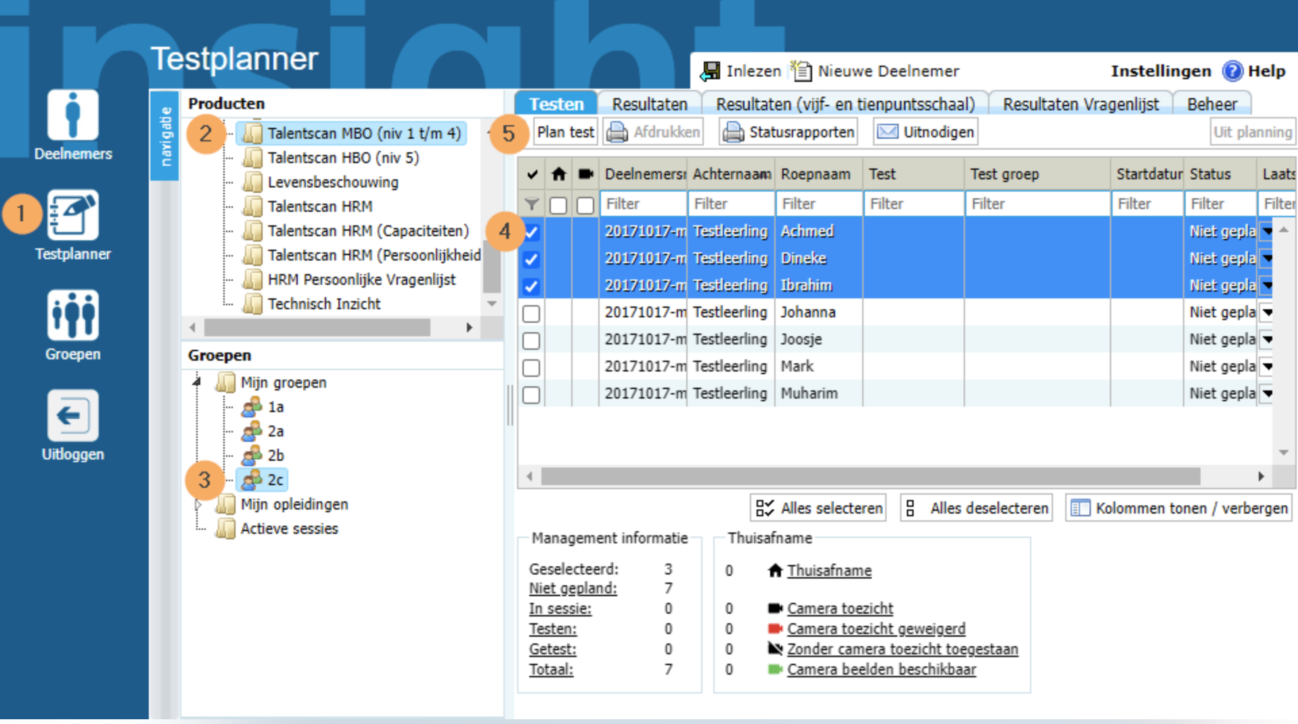Click the Alles deselecteren button
1298x724 pixels.
tap(976, 508)
